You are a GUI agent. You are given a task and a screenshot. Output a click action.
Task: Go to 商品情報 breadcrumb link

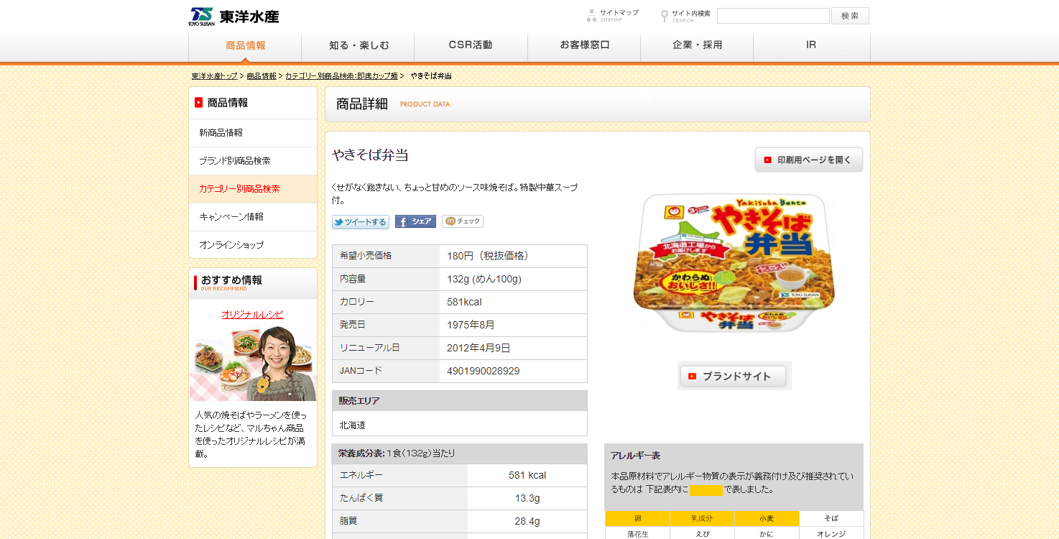[262, 75]
